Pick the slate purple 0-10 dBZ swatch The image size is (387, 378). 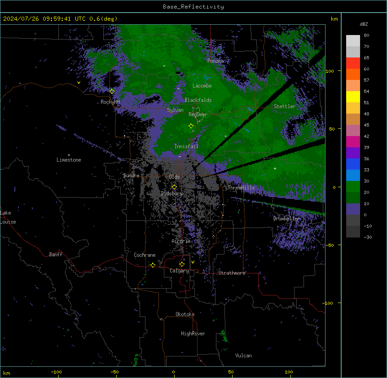[353, 209]
